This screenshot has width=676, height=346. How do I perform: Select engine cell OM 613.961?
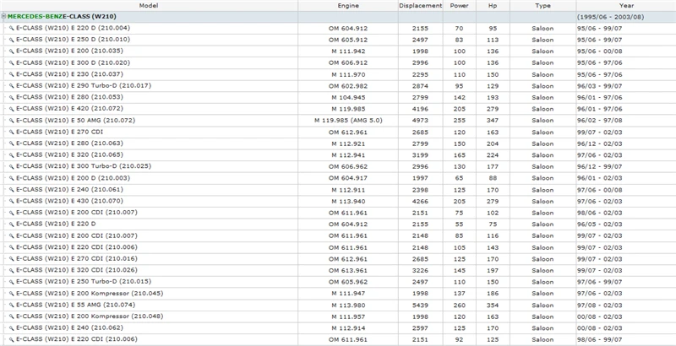(x=348, y=270)
